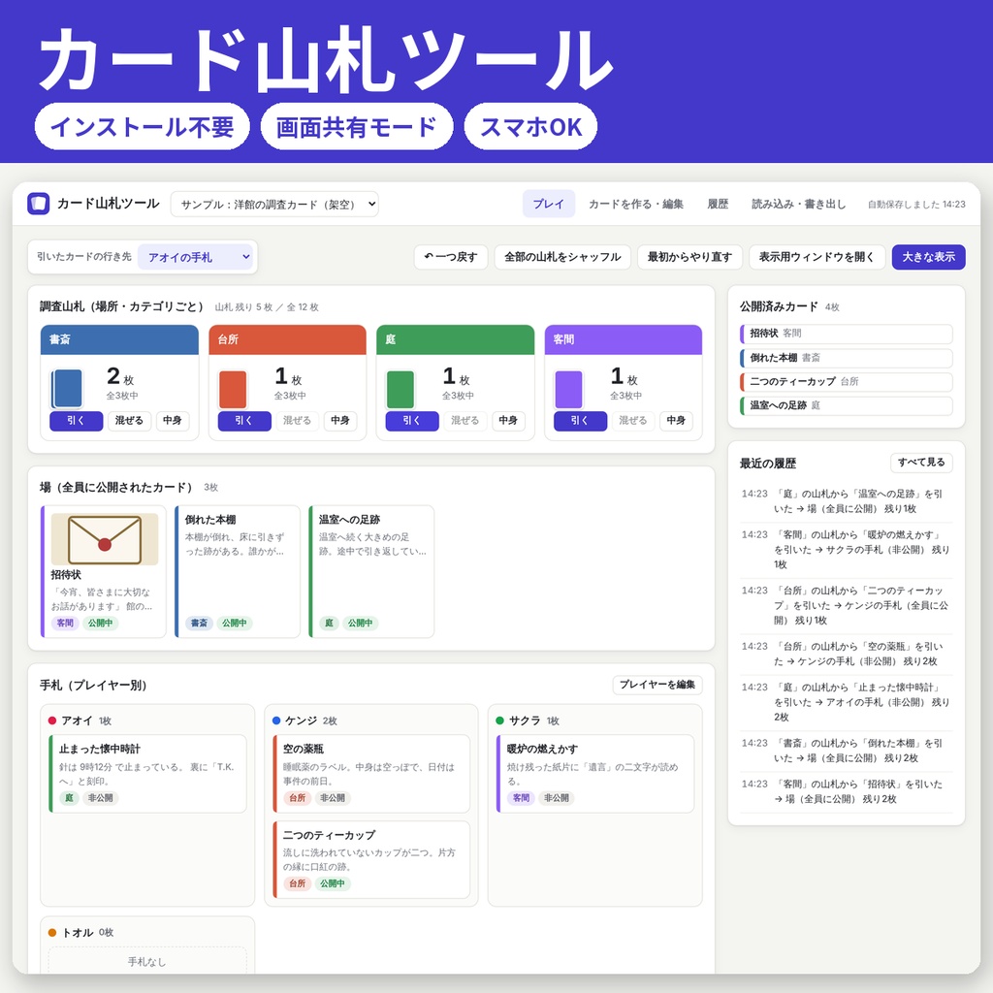Viewport: 993px width, 993px height.
Task: Click the green dot beside サクラ
Action: (499, 721)
